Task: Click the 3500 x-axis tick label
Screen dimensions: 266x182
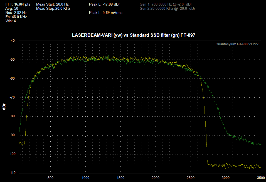Action: 261,178
